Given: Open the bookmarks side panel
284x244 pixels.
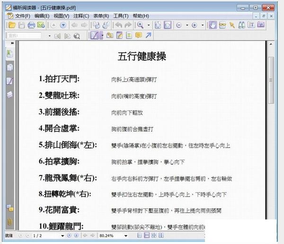Looking at the screenshot, I should pos(9,53).
